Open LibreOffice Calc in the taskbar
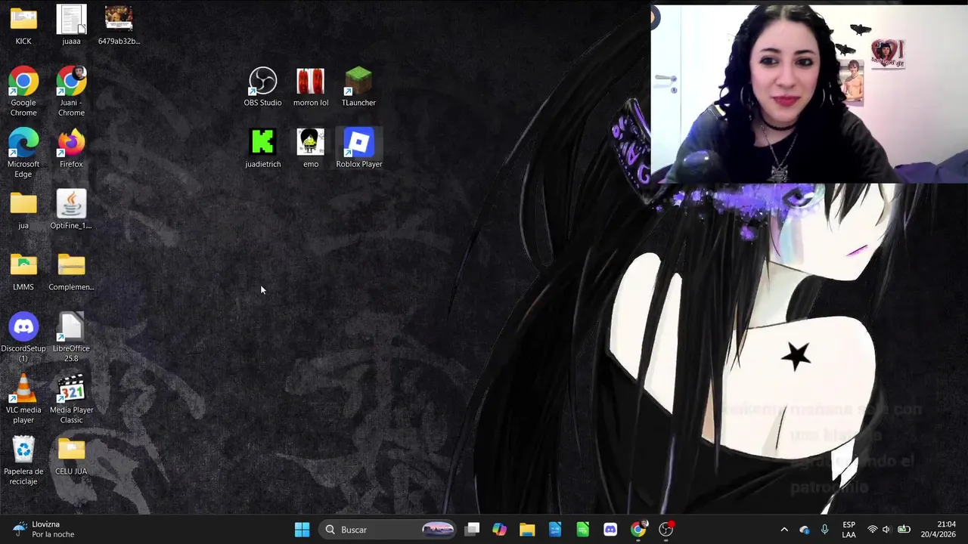 click(582, 530)
